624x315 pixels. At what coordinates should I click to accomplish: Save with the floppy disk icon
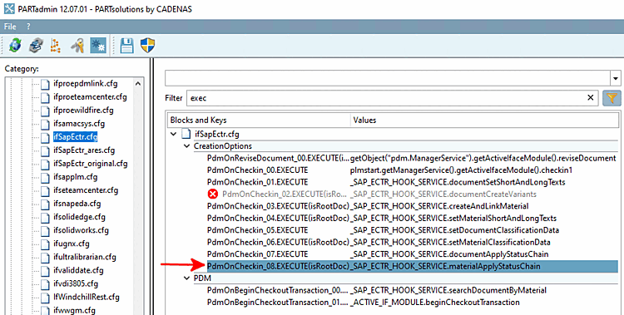pos(126,46)
